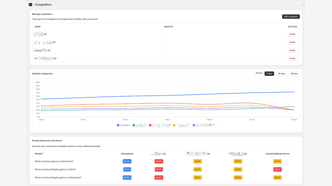Screen dimensions: 332x186
Task: Click the Add competitor button
Action: point(291,16)
